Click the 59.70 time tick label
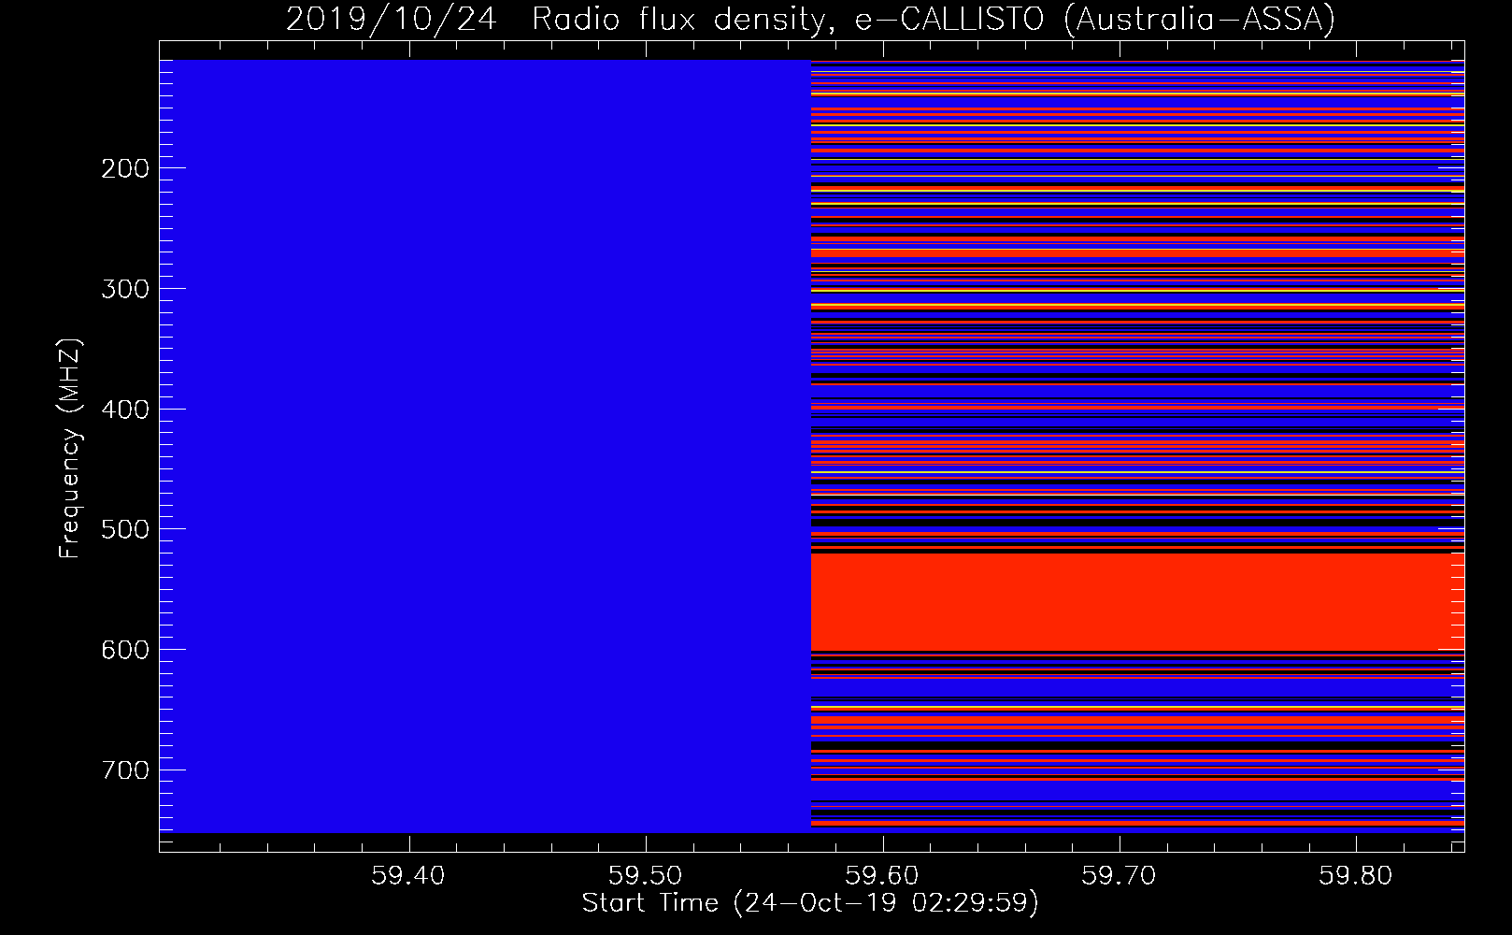1512x935 pixels. (1119, 876)
